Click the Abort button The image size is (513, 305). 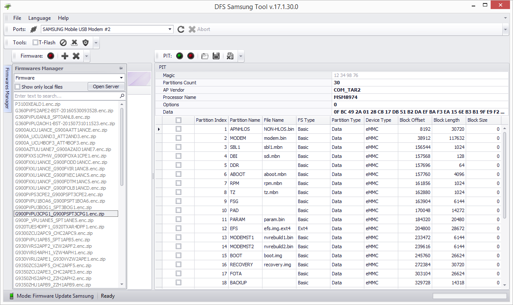click(200, 29)
